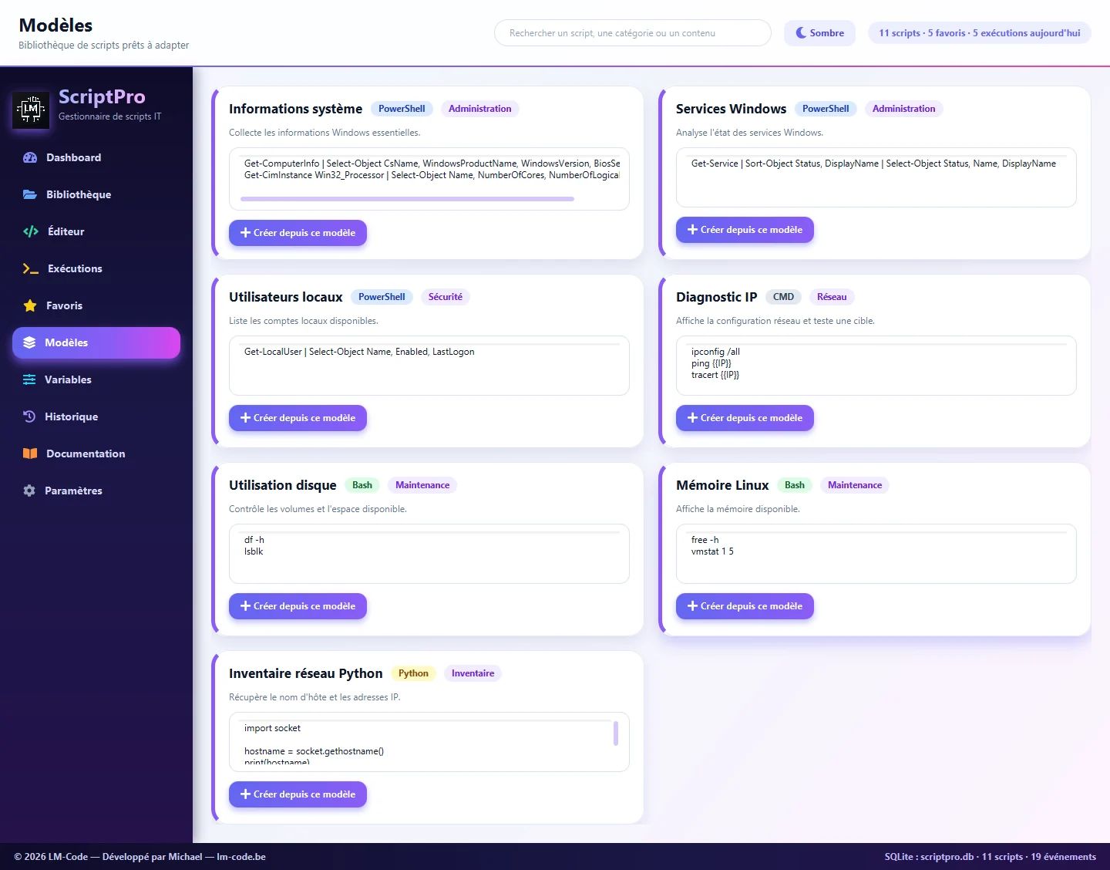Click the Bash tag on Mémoire Linux
Image resolution: width=1110 pixels, height=870 pixels.
795,485
